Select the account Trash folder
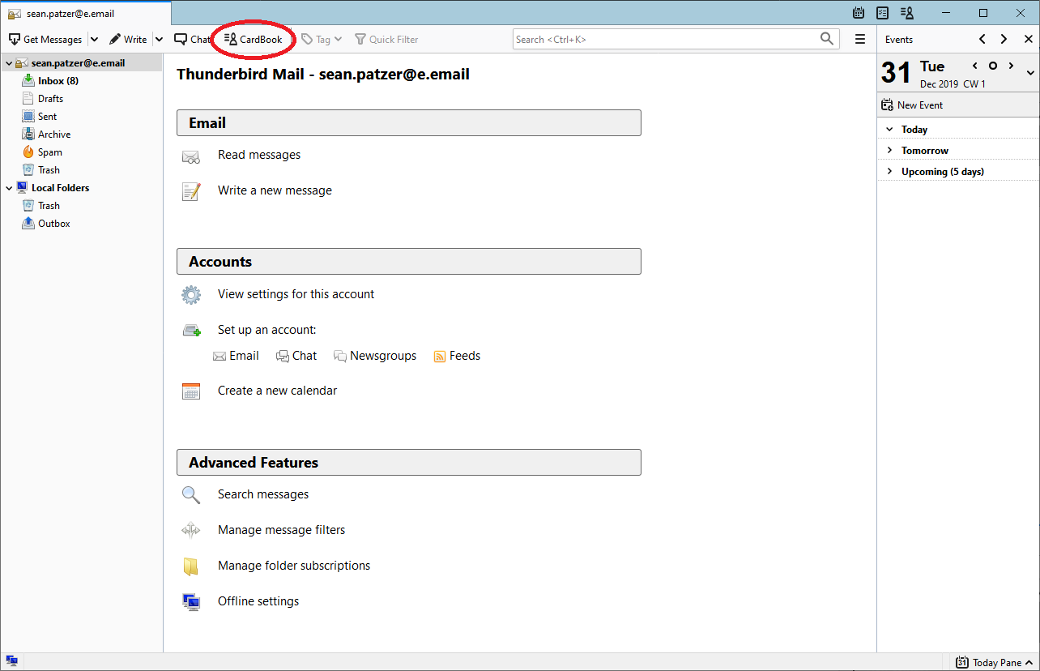 (x=49, y=170)
